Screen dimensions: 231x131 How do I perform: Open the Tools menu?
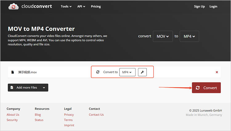(66, 6)
